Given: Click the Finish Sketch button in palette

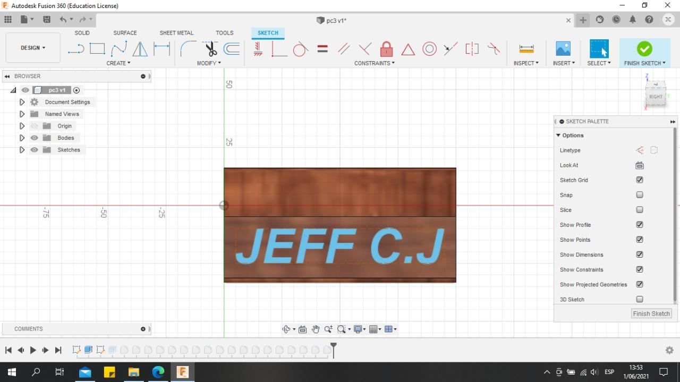Looking at the screenshot, I should pyautogui.click(x=651, y=313).
